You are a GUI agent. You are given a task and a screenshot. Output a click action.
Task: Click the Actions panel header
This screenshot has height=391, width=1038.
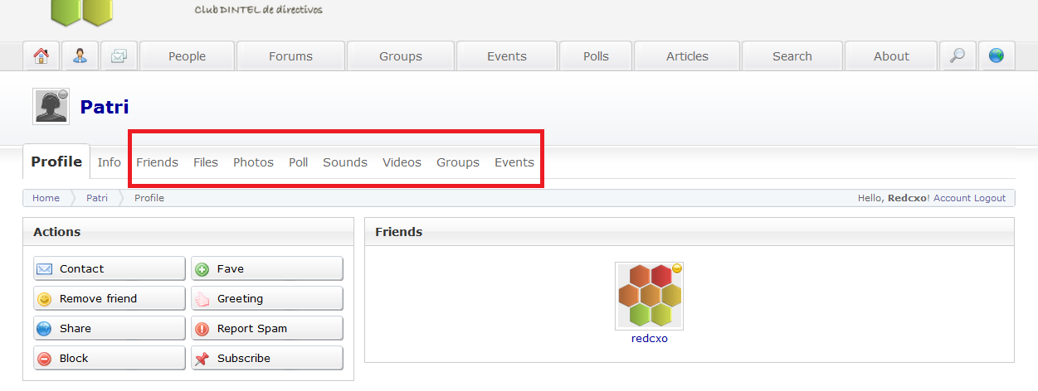[188, 232]
